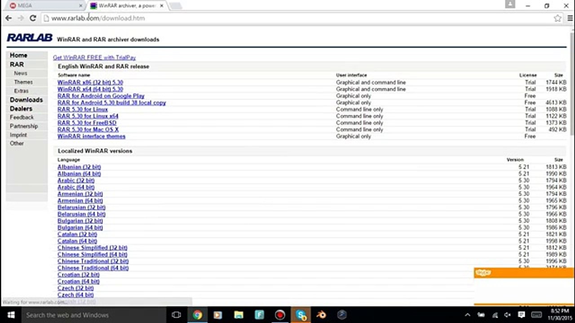The width and height of the screenshot is (575, 323).
Task: Download Albanian (32 bit) WinRAR
Action: 79,167
